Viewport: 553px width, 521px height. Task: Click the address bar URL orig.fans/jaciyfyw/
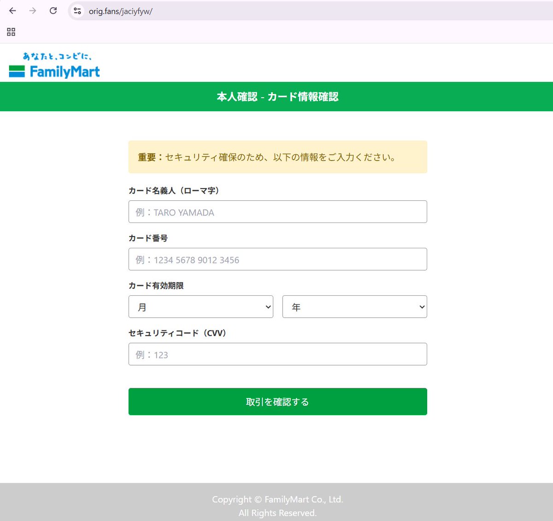click(120, 12)
